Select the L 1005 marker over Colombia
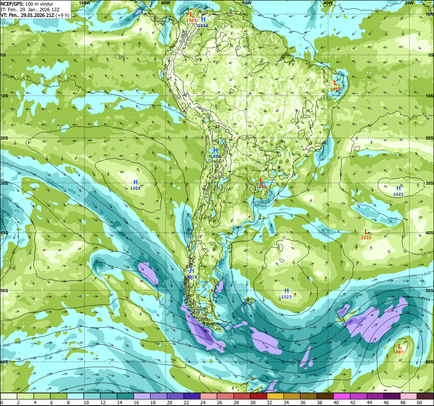 (x=191, y=17)
